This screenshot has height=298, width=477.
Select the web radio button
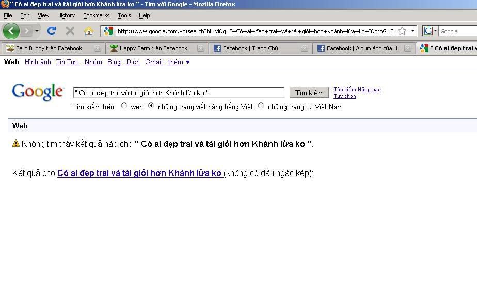click(x=124, y=106)
